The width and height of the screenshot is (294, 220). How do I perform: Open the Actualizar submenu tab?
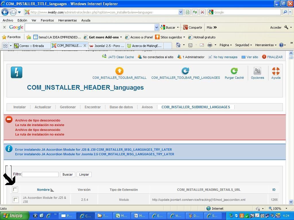(x=43, y=107)
